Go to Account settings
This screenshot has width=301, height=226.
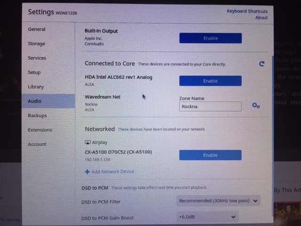[37, 145]
